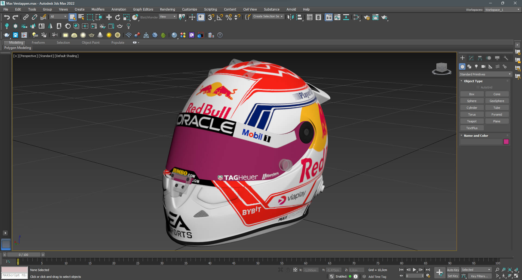Toggle Set Key mode button
The height and width of the screenshot is (280, 522).
tap(453, 276)
